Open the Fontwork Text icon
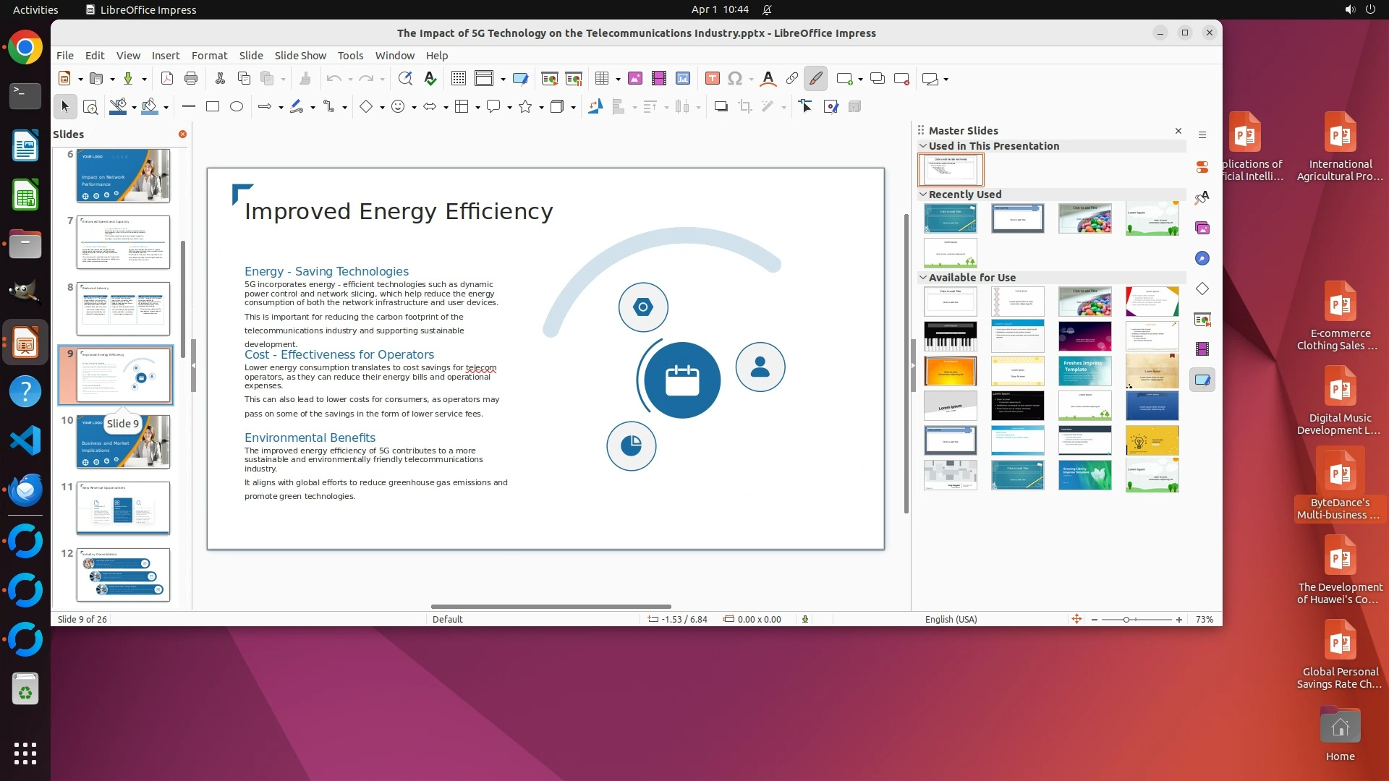The width and height of the screenshot is (1389, 781). 768,79
